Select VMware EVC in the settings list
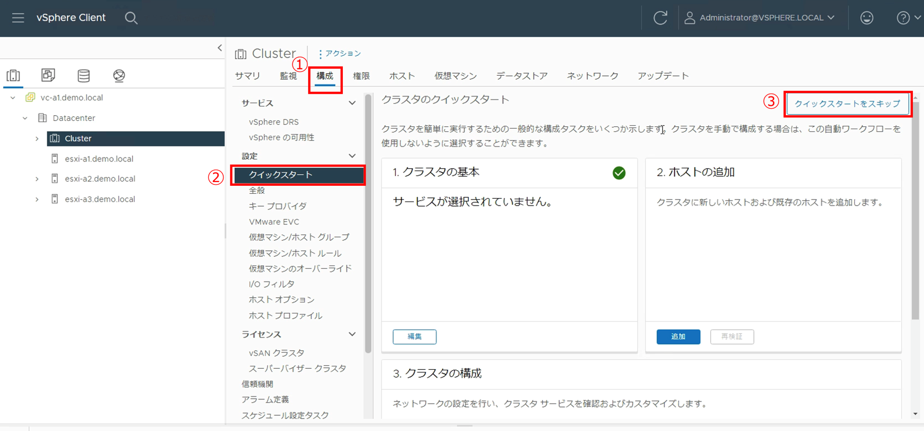Screen dimensions: 924x431 pyautogui.click(x=274, y=222)
